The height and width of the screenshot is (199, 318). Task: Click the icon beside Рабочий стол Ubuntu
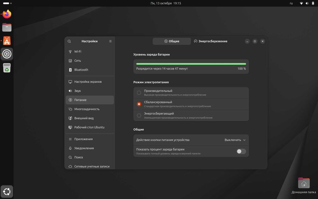70,127
